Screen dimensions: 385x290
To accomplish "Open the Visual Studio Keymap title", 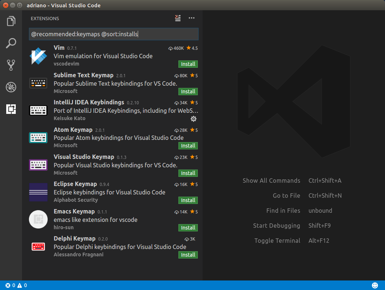I will (84, 157).
